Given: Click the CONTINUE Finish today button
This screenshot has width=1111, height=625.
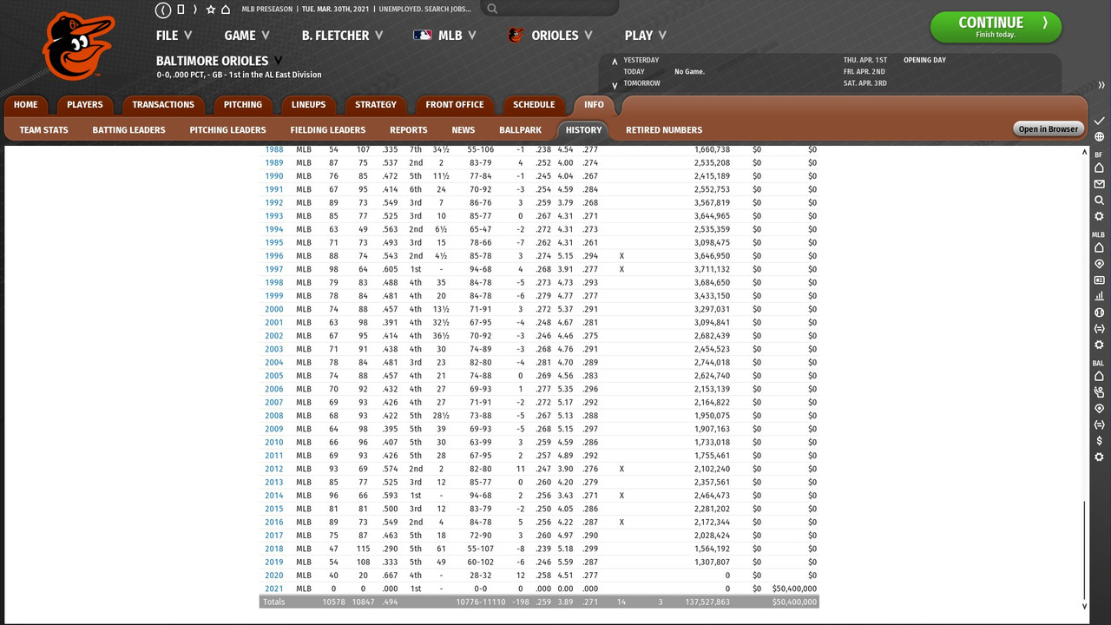Looking at the screenshot, I should [x=996, y=27].
